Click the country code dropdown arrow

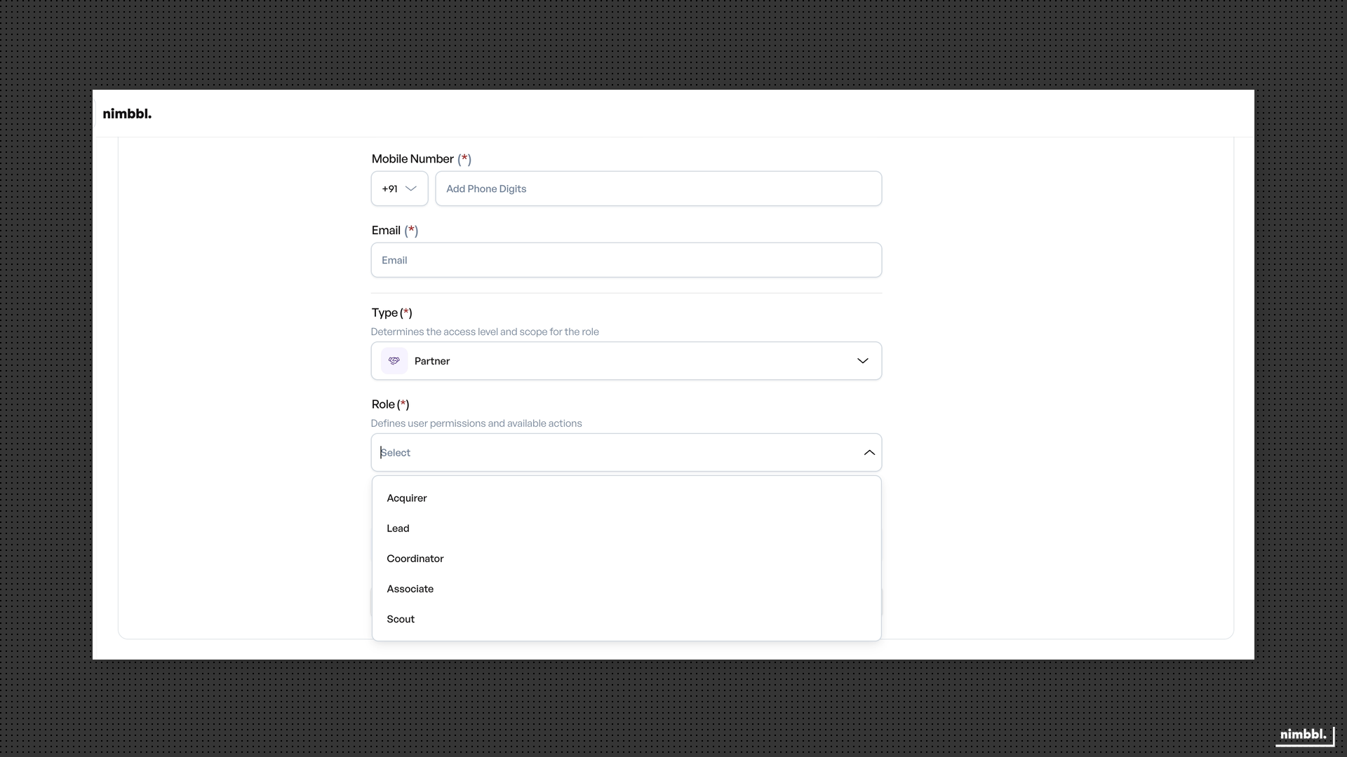411,189
